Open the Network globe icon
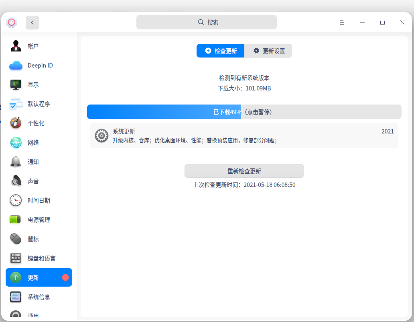 click(x=16, y=143)
